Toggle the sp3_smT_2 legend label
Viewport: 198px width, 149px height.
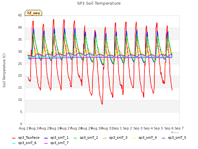click(x=89, y=138)
